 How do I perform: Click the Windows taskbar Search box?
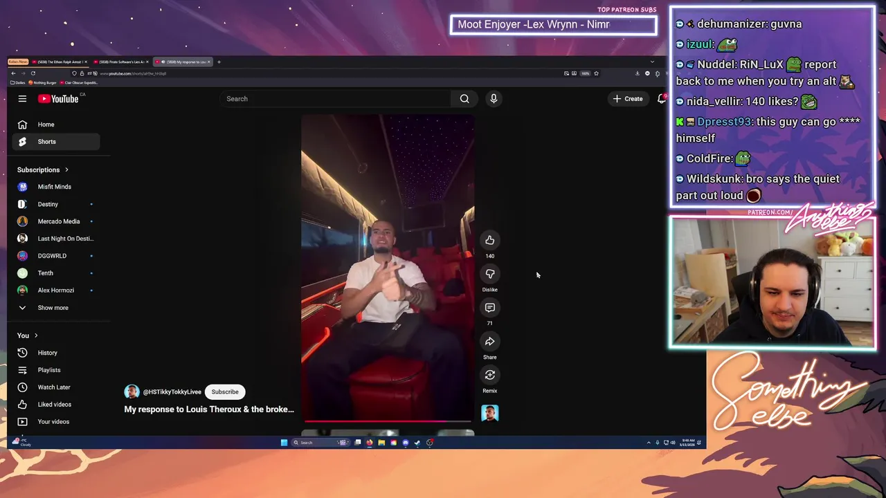pyautogui.click(x=320, y=443)
